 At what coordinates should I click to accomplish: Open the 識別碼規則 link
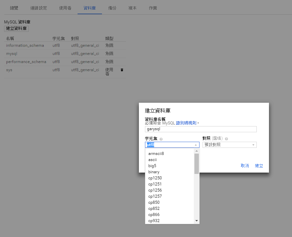[x=186, y=123]
